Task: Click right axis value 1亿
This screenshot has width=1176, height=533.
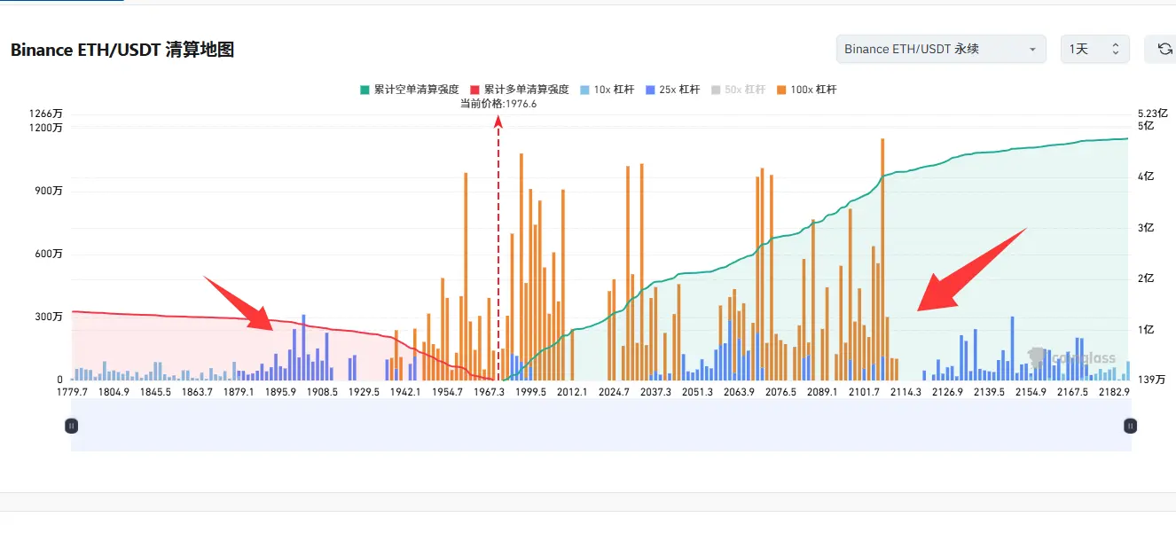Action: (x=1146, y=330)
